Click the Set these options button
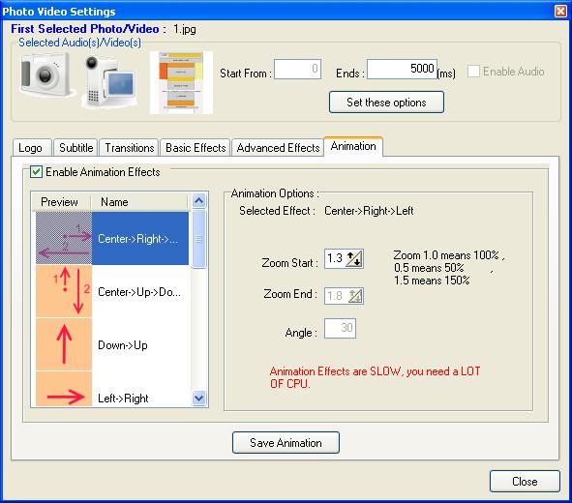This screenshot has height=503, width=572. click(x=386, y=103)
